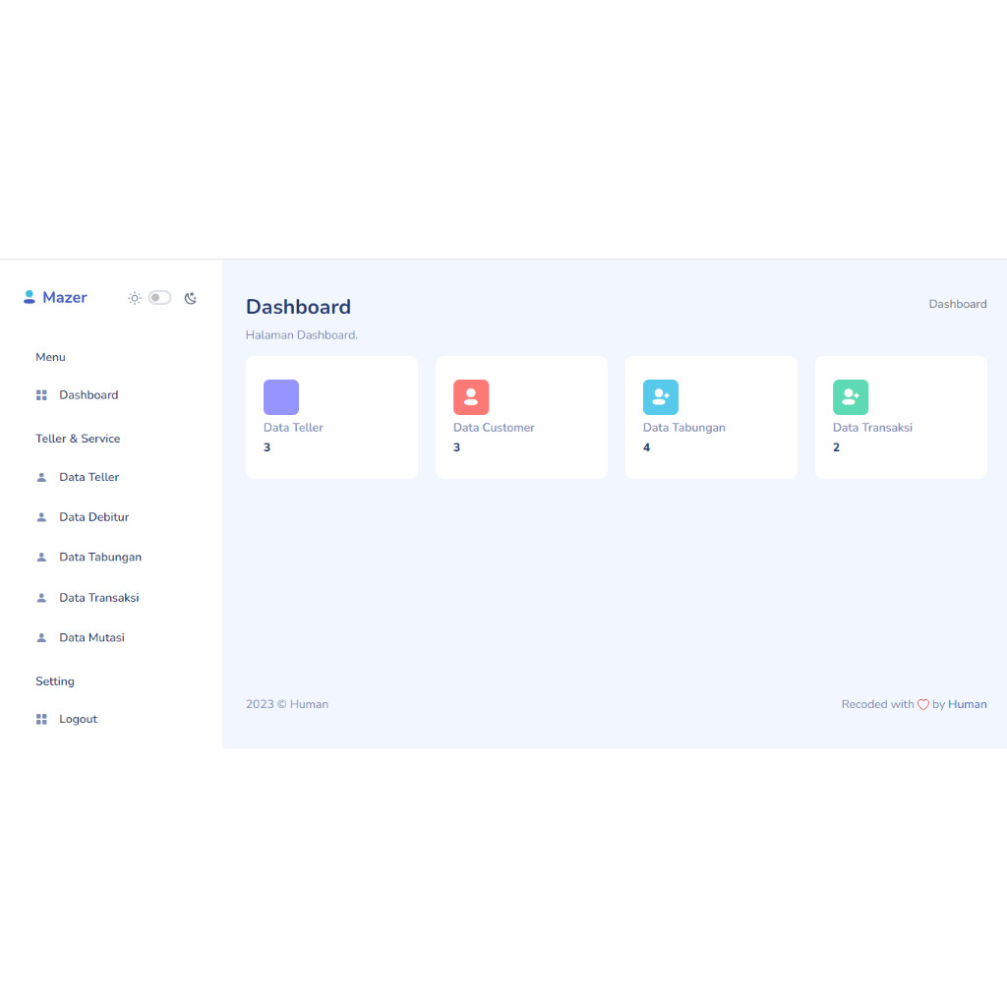The height and width of the screenshot is (1007, 1007).
Task: Click the moon dark-mode icon
Action: coord(191,298)
